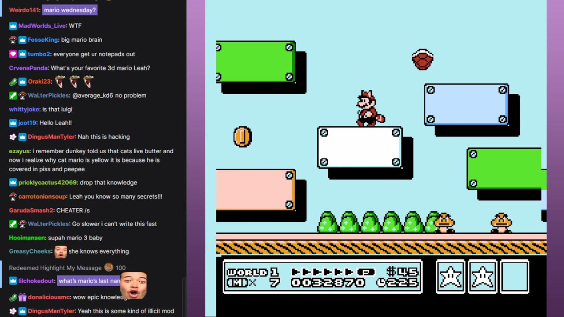The height and width of the screenshot is (317, 564).
Task: Click the message 'supah mario 3 baby'
Action: [75, 238]
